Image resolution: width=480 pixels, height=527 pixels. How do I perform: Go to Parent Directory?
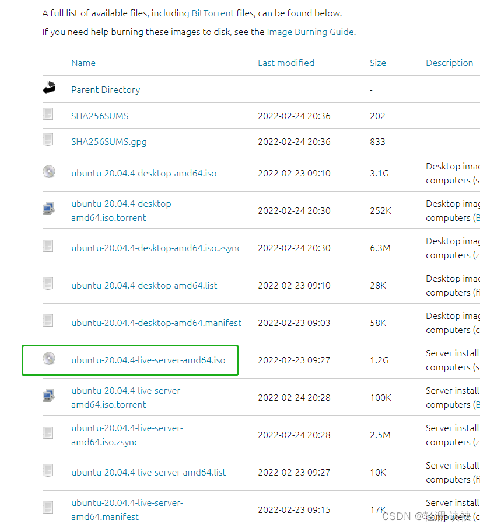point(106,90)
